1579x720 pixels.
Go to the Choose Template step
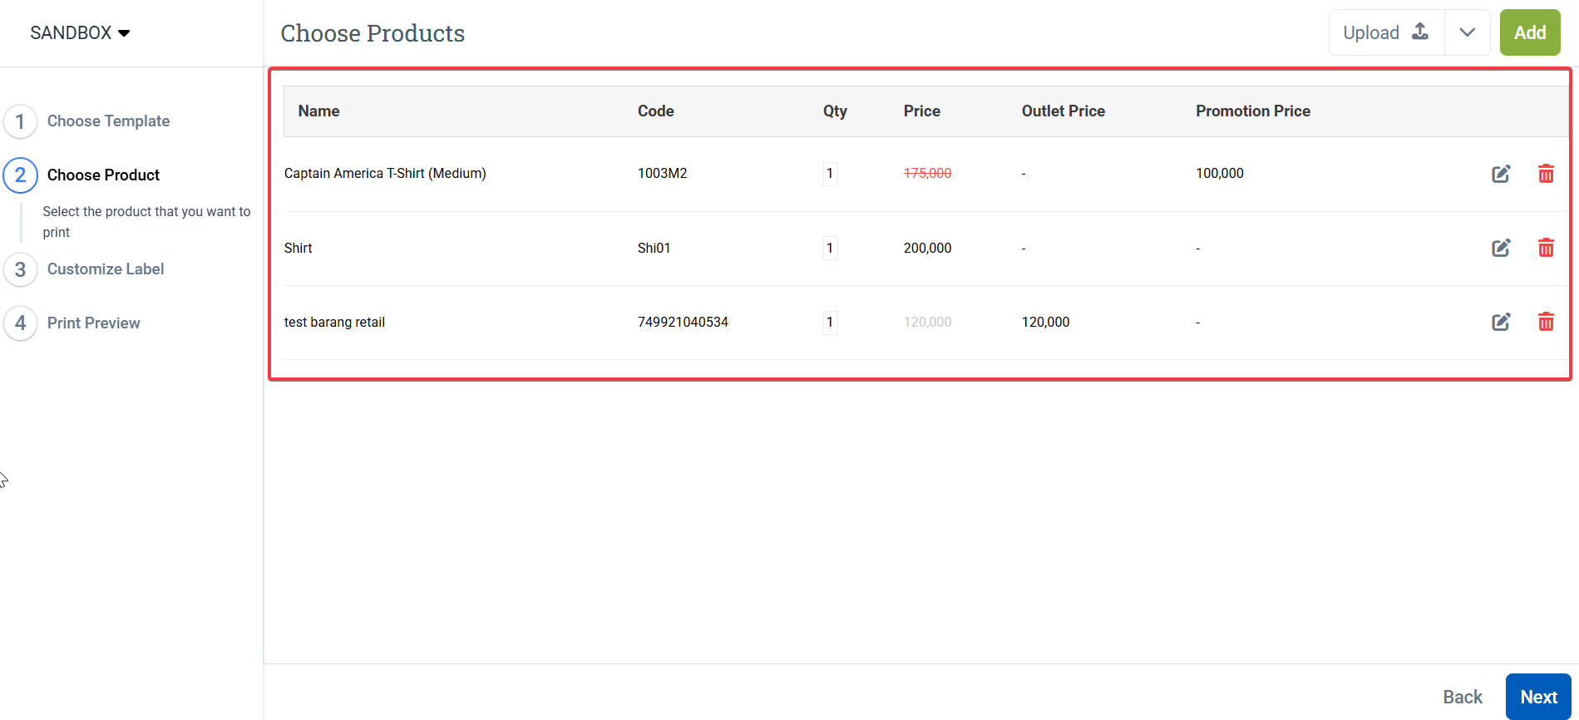click(x=108, y=121)
